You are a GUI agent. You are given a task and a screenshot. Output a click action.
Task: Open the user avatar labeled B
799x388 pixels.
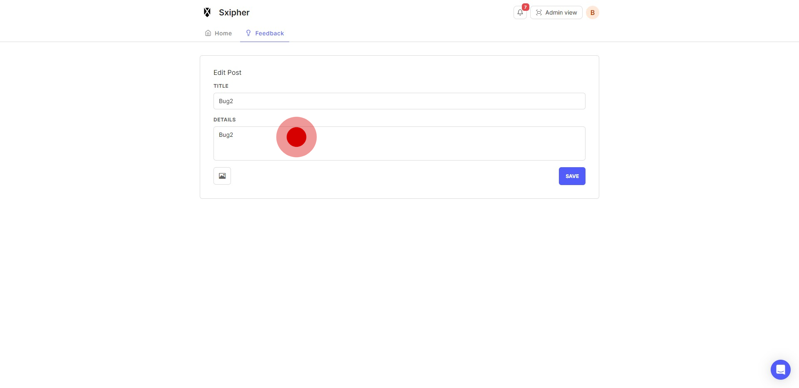click(x=592, y=12)
